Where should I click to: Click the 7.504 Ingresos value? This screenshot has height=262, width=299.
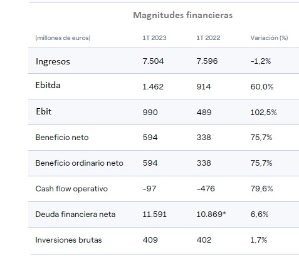(153, 61)
